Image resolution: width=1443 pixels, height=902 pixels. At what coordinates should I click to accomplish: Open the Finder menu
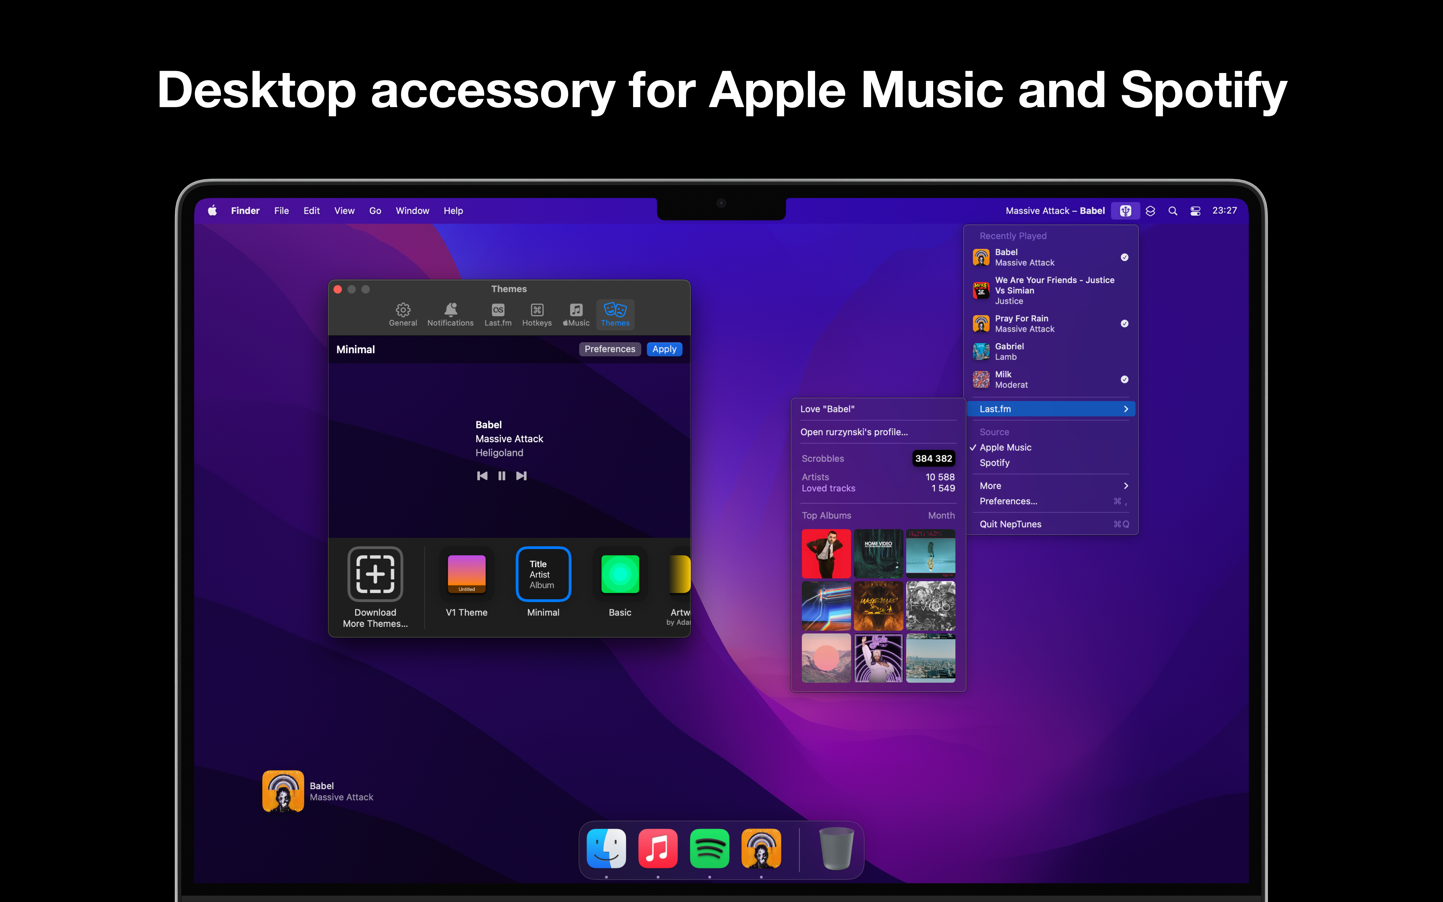tap(245, 211)
